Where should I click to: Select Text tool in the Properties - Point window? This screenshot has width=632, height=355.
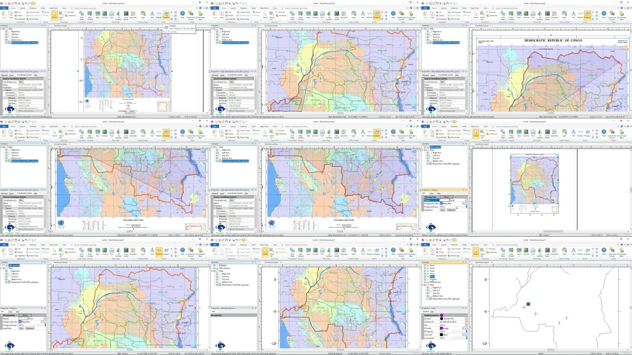click(573, 251)
